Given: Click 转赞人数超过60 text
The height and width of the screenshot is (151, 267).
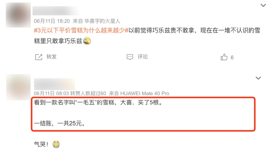Looking at the screenshot, I should coord(88,94).
